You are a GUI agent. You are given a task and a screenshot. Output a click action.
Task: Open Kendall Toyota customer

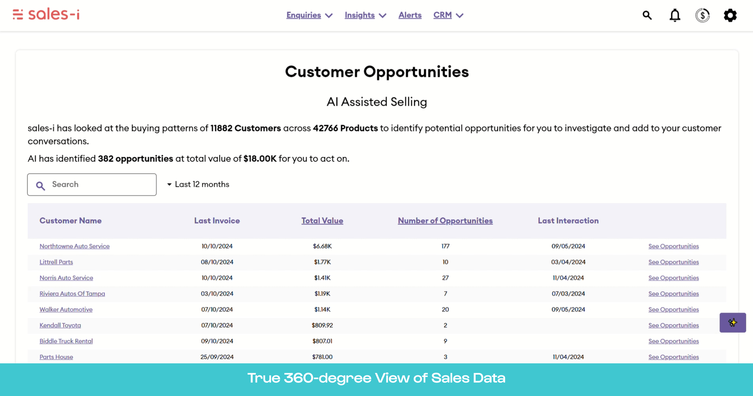click(x=60, y=325)
